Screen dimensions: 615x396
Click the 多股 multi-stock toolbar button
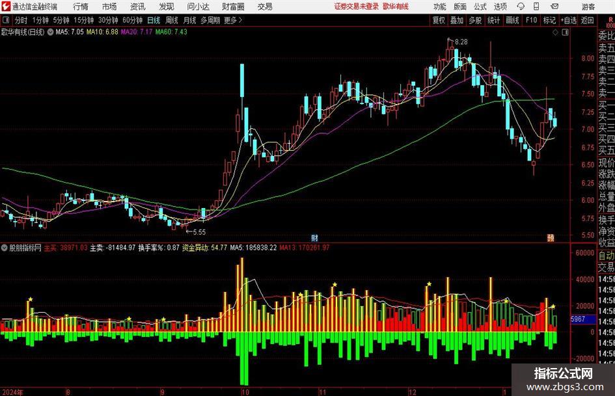[x=475, y=20]
